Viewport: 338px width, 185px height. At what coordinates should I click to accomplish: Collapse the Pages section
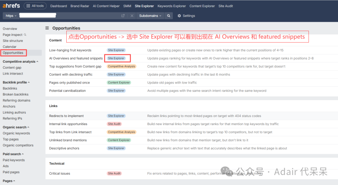9,181
